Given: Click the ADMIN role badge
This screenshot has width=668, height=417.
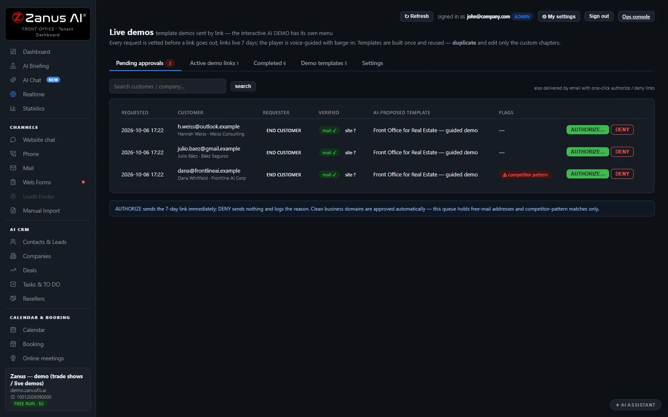Looking at the screenshot, I should point(522,17).
